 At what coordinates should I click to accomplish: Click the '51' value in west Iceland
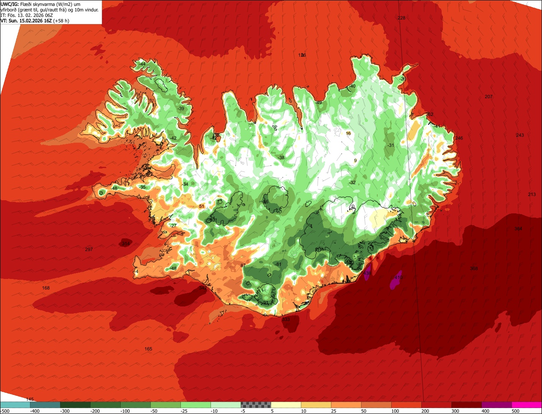pyautogui.click(x=202, y=207)
